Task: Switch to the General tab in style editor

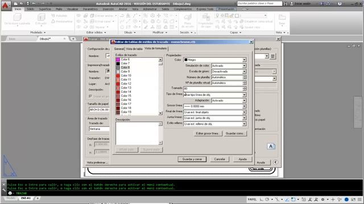Action: click(x=119, y=49)
